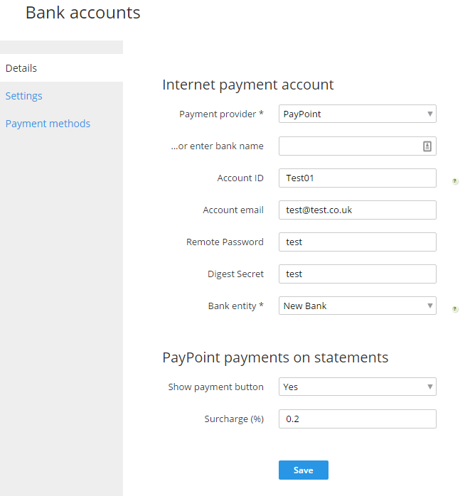The height and width of the screenshot is (496, 470).
Task: Click the Bank accounts page heading
Action: pyautogui.click(x=83, y=13)
